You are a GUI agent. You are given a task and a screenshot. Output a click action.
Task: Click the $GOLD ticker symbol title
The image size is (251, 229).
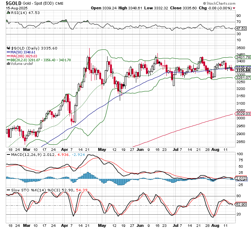pyautogui.click(x=11, y=3)
